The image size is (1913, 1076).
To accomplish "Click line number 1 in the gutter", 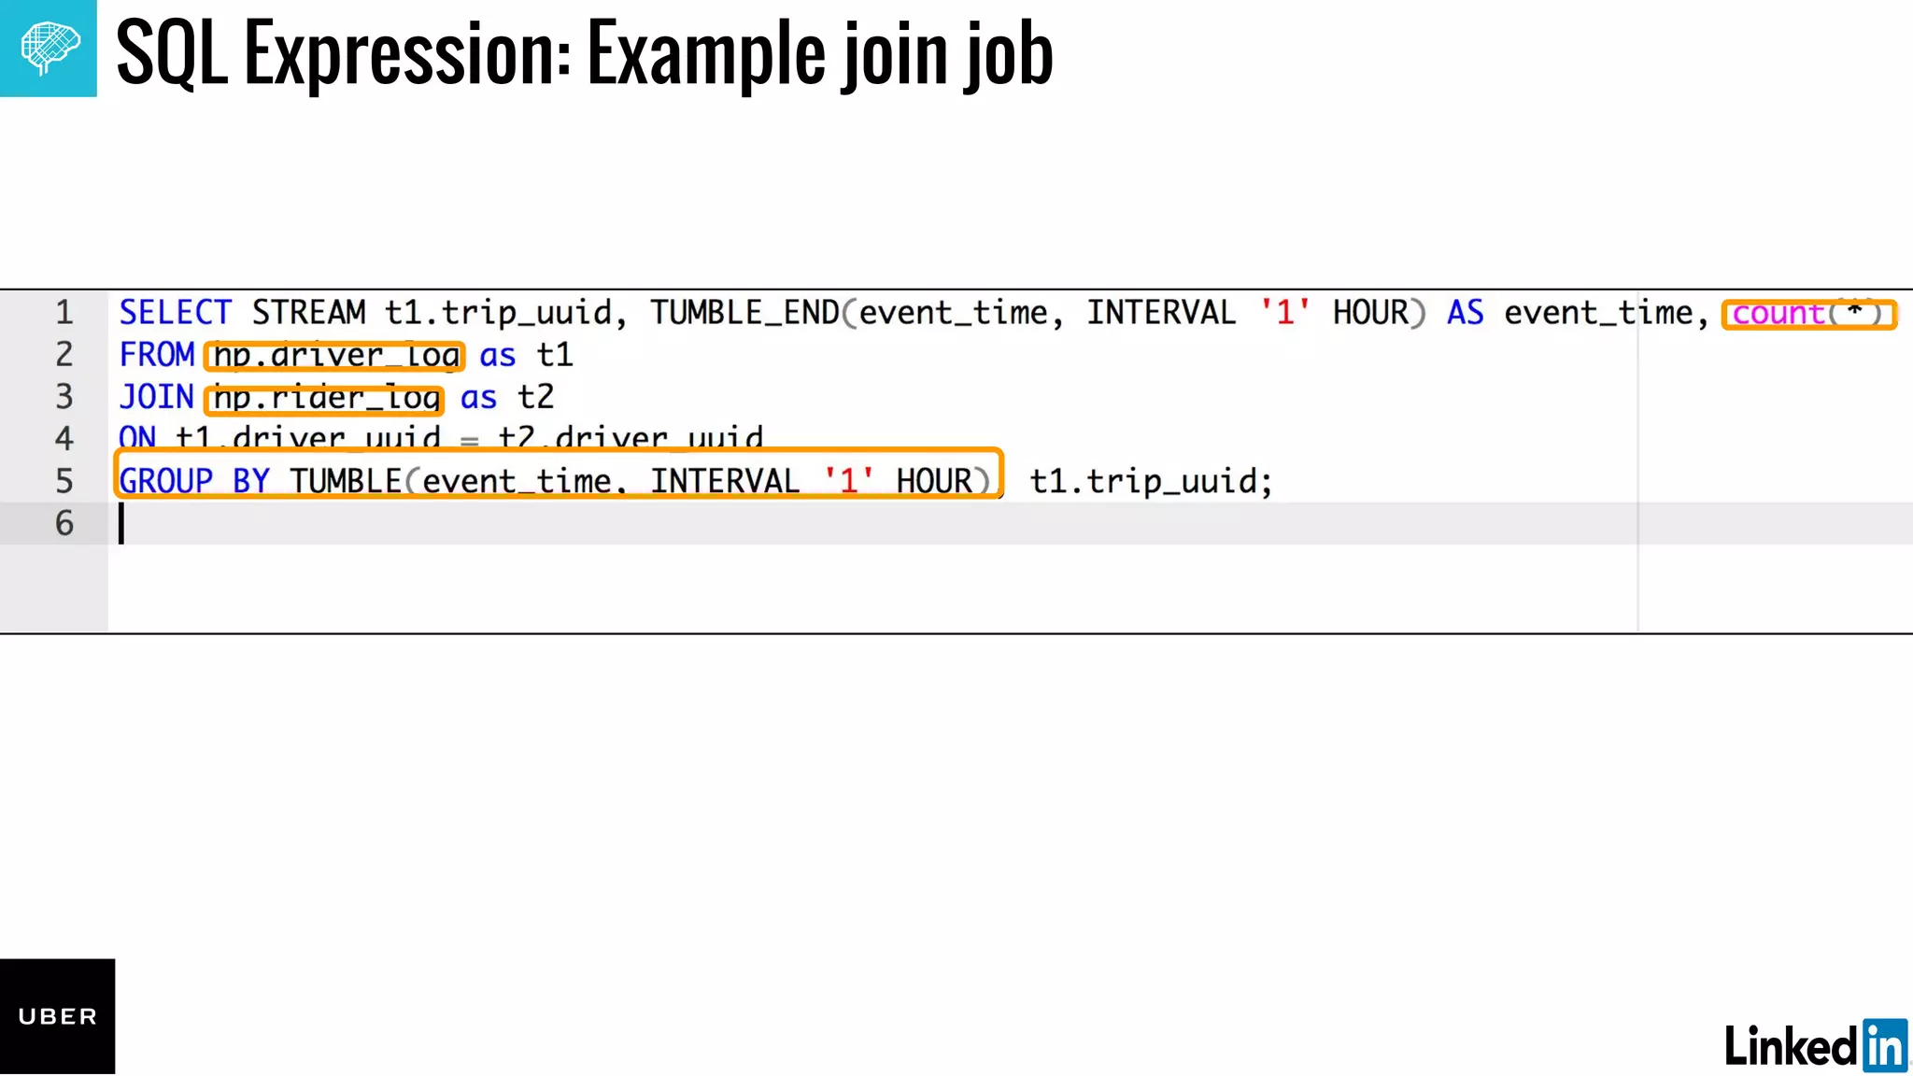I will pyautogui.click(x=64, y=312).
